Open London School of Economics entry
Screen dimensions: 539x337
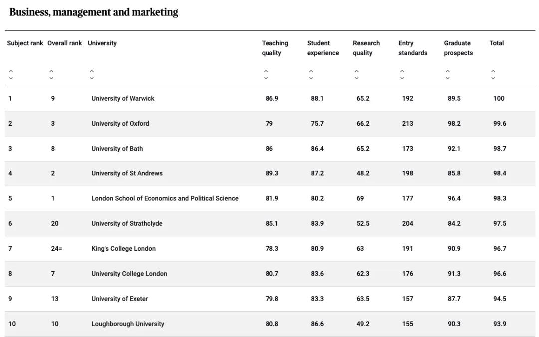165,198
